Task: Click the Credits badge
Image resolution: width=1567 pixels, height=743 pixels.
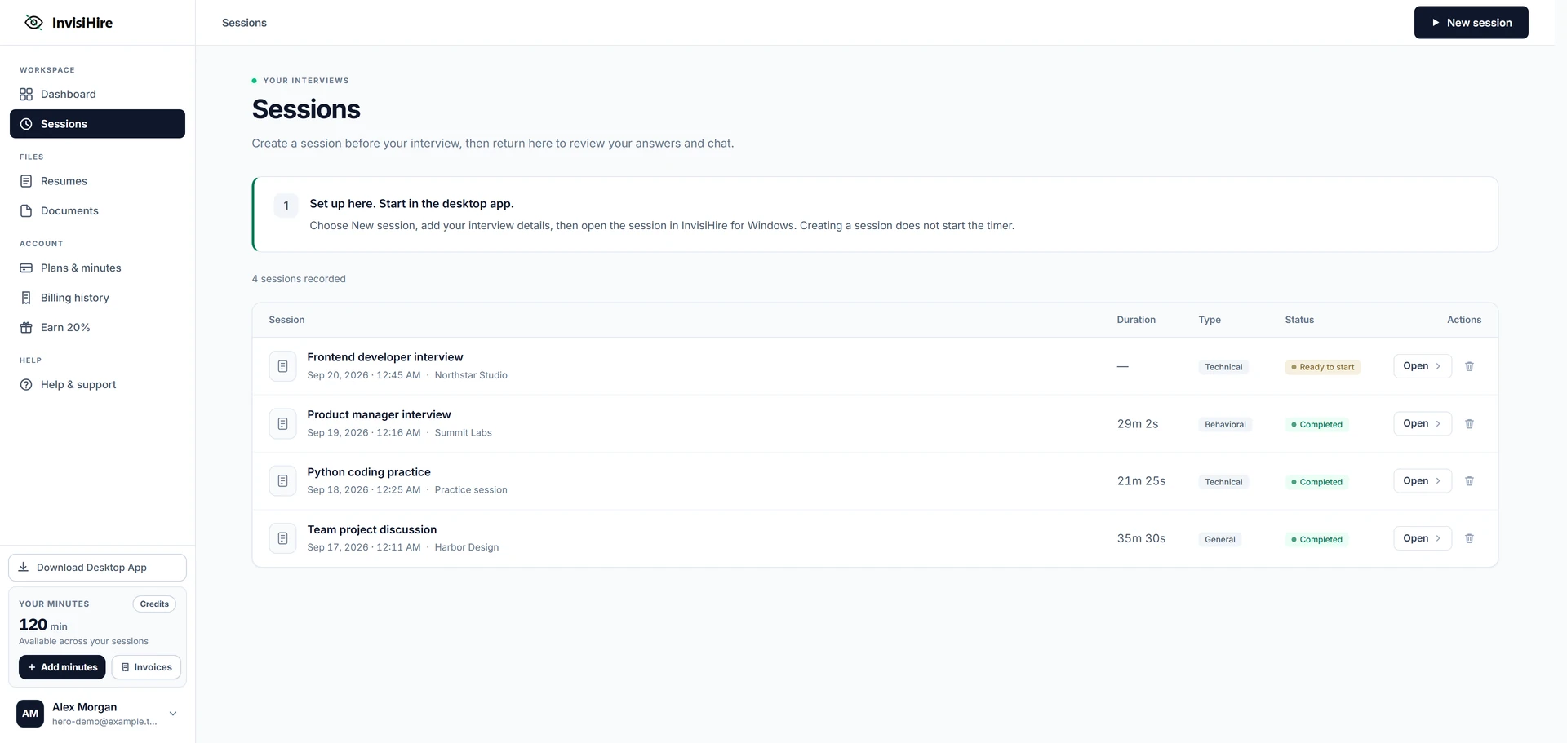Action: tap(154, 604)
